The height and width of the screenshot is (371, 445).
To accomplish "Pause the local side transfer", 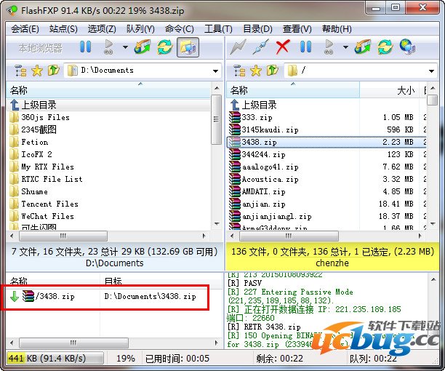I will click(85, 48).
